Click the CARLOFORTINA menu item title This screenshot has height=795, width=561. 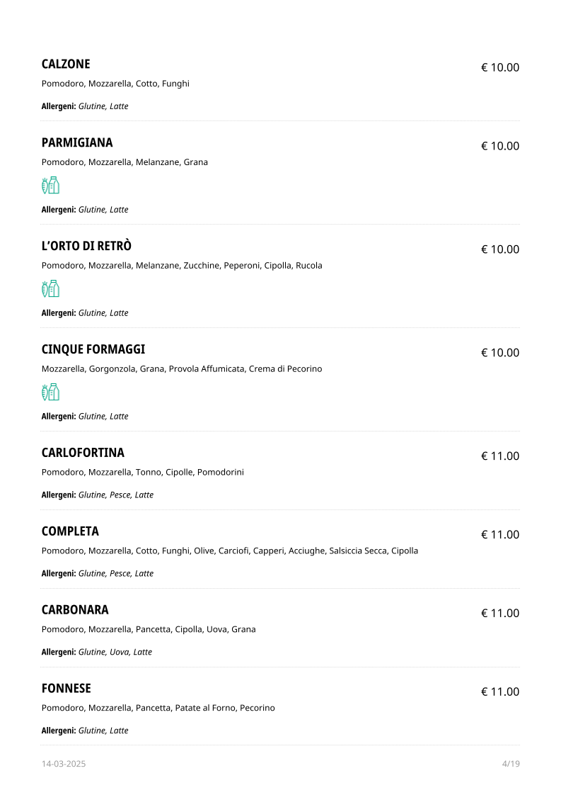coord(83,453)
